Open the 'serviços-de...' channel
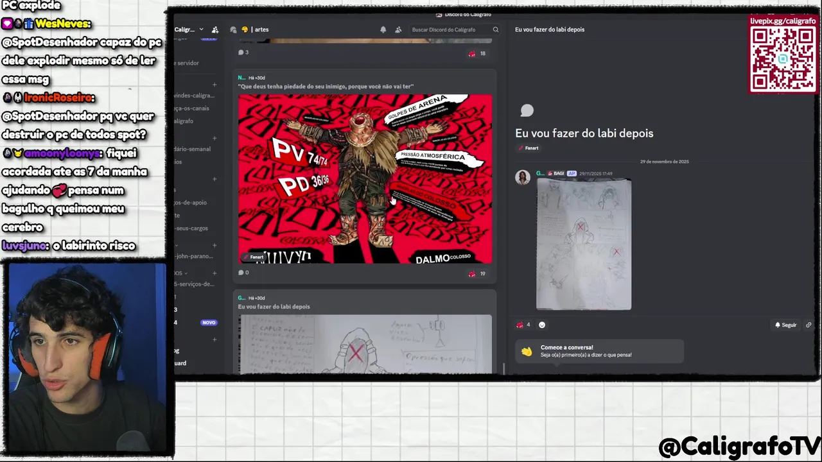 [x=194, y=284]
